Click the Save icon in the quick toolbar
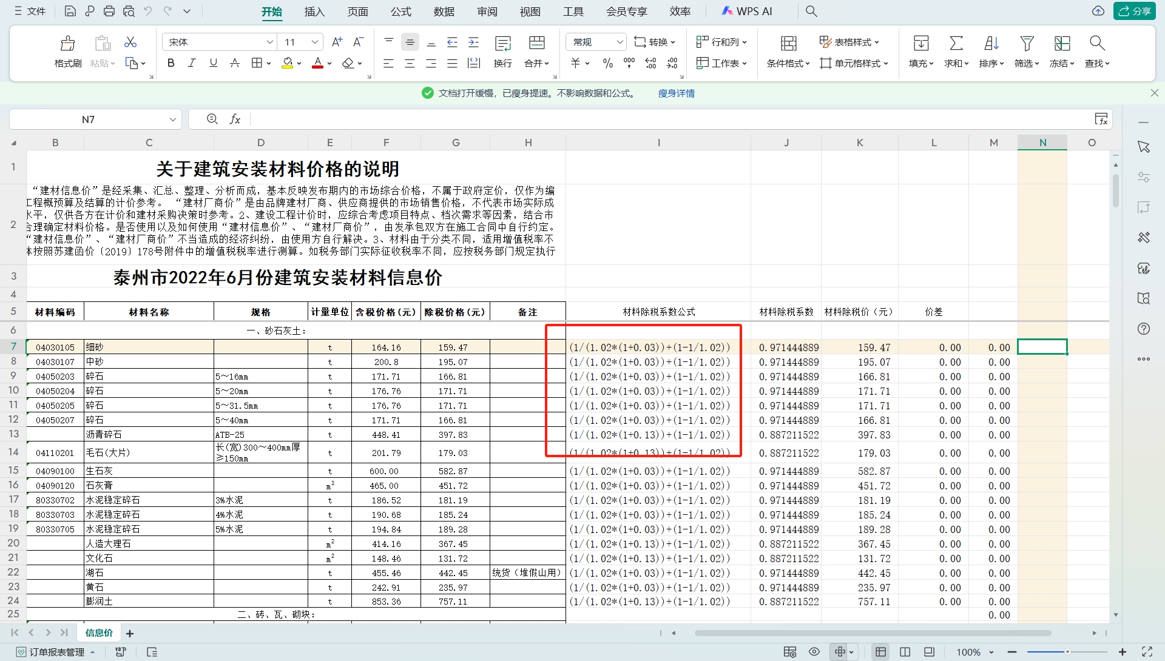The image size is (1165, 661). click(x=70, y=11)
